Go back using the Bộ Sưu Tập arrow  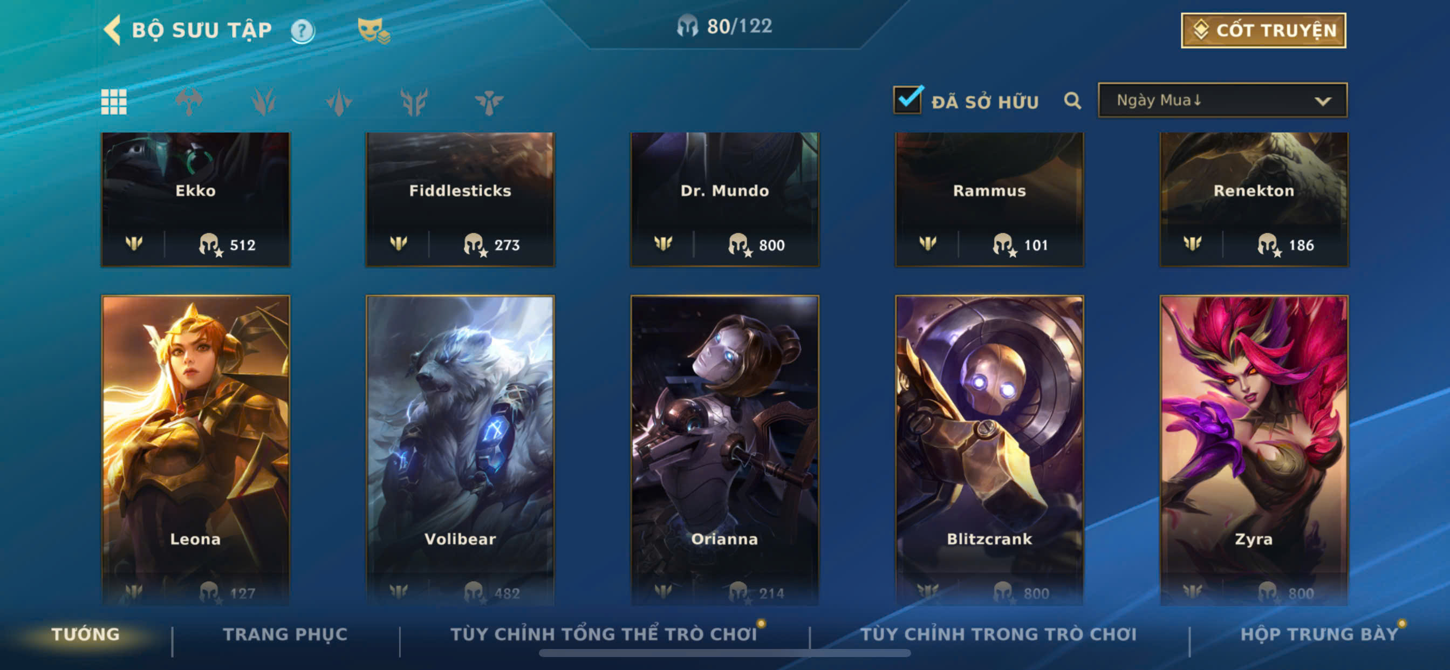[x=113, y=30]
